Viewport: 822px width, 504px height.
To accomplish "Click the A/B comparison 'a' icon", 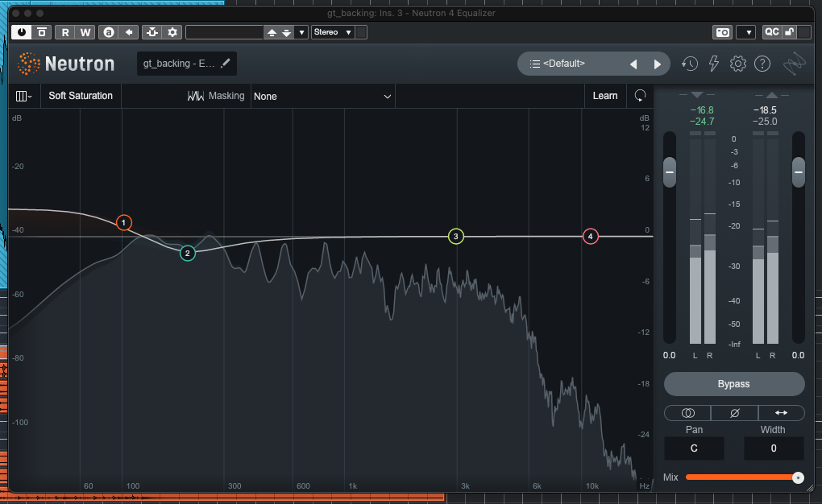I will (109, 32).
